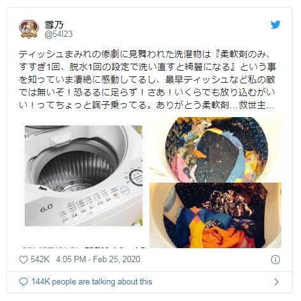The image size is (301, 301).
Task: Click the 542K likes count
Action: [40, 260]
